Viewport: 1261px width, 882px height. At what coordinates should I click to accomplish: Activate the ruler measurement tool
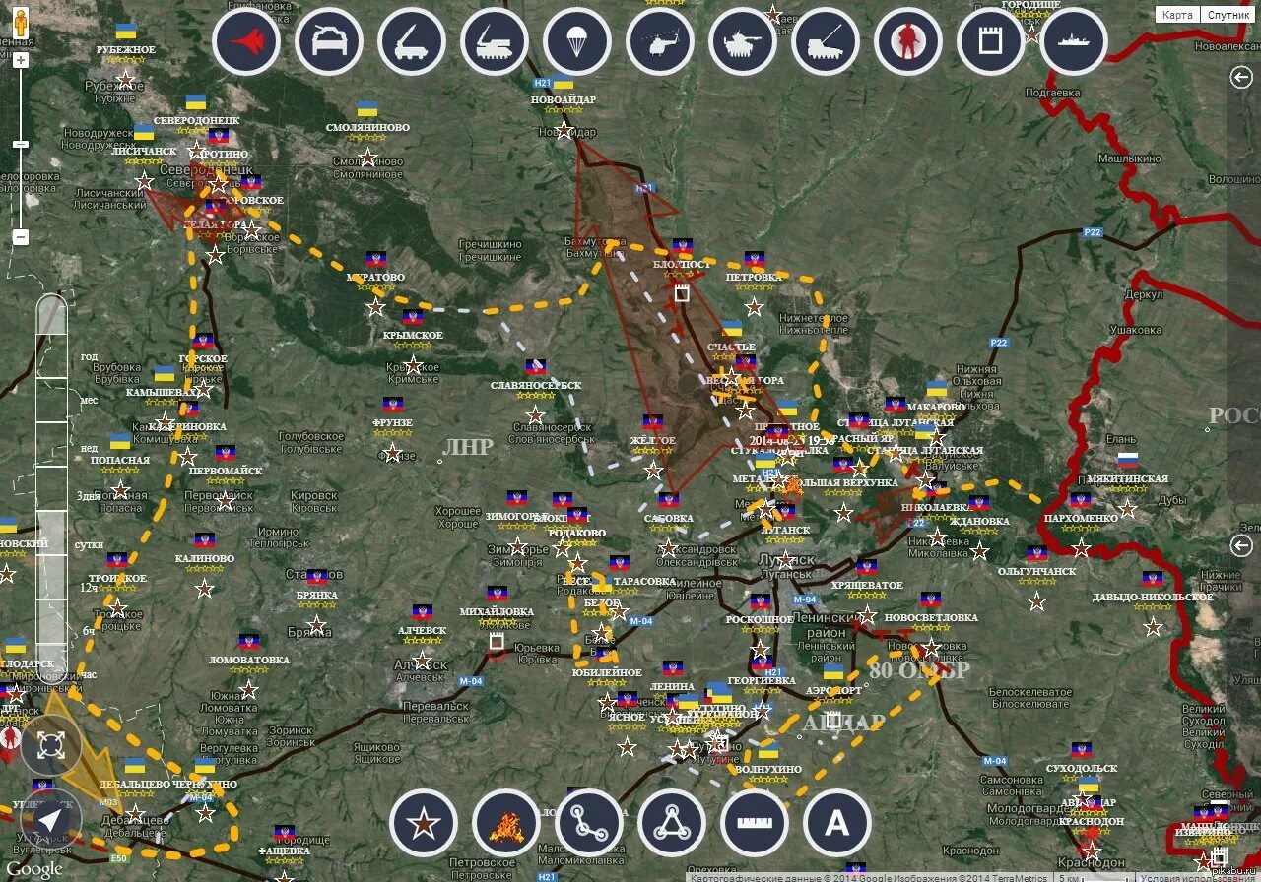(x=755, y=822)
